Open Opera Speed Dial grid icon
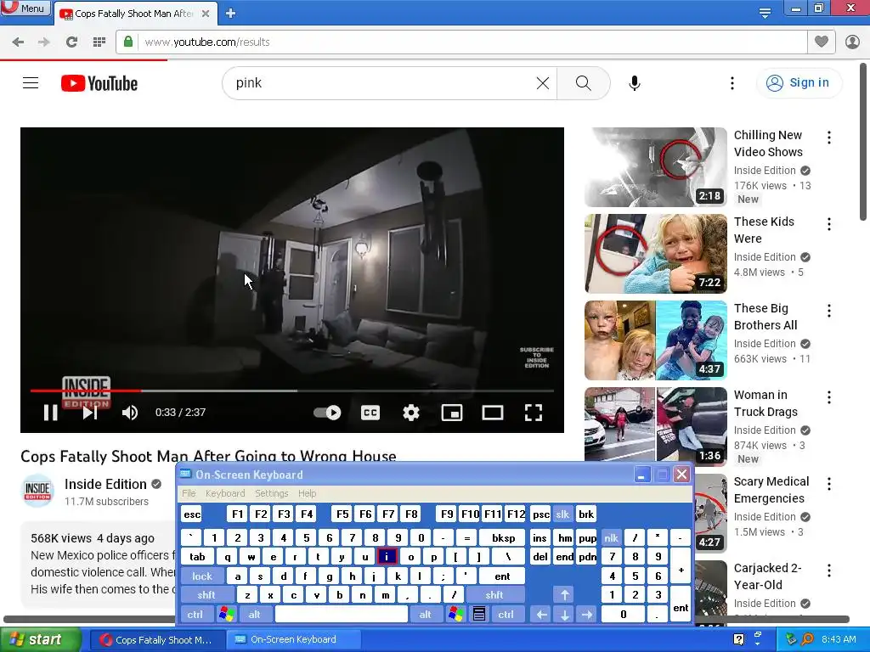Image resolution: width=870 pixels, height=652 pixels. [x=99, y=42]
